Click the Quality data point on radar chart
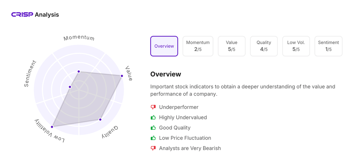Viewport: 358px width, 165px height. pos(100,119)
